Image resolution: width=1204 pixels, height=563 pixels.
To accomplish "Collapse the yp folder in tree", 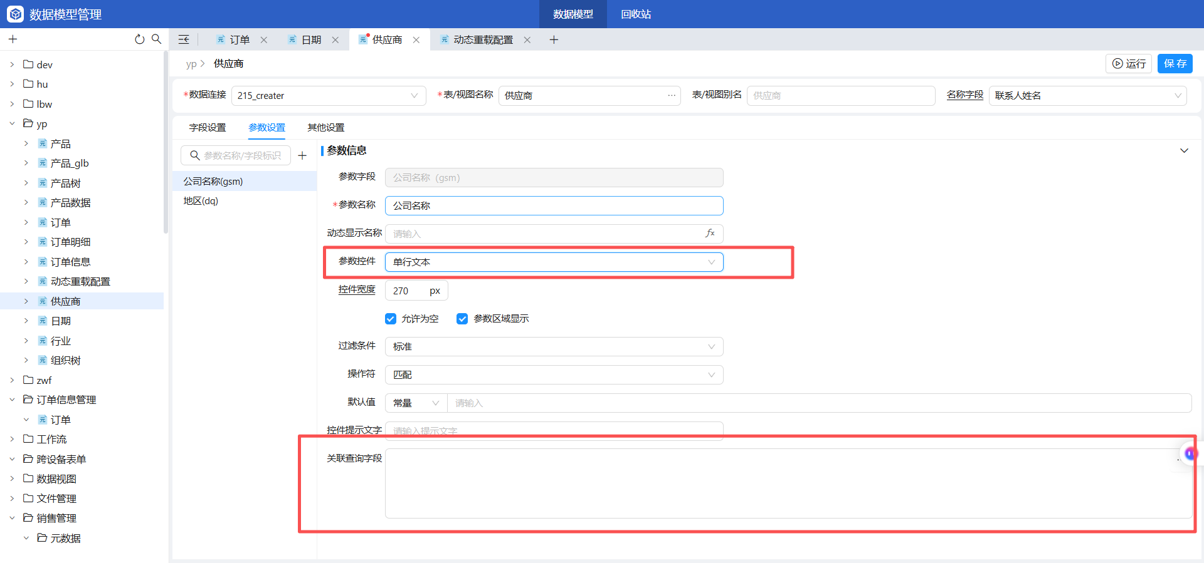I will point(12,123).
